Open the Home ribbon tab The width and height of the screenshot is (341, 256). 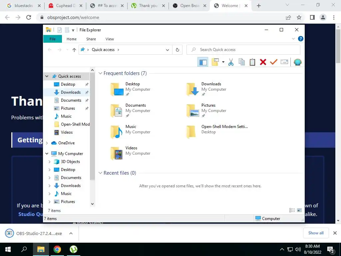[x=72, y=39]
